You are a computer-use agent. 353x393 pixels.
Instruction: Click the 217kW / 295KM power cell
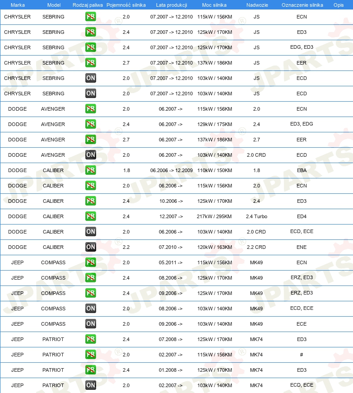(x=214, y=216)
